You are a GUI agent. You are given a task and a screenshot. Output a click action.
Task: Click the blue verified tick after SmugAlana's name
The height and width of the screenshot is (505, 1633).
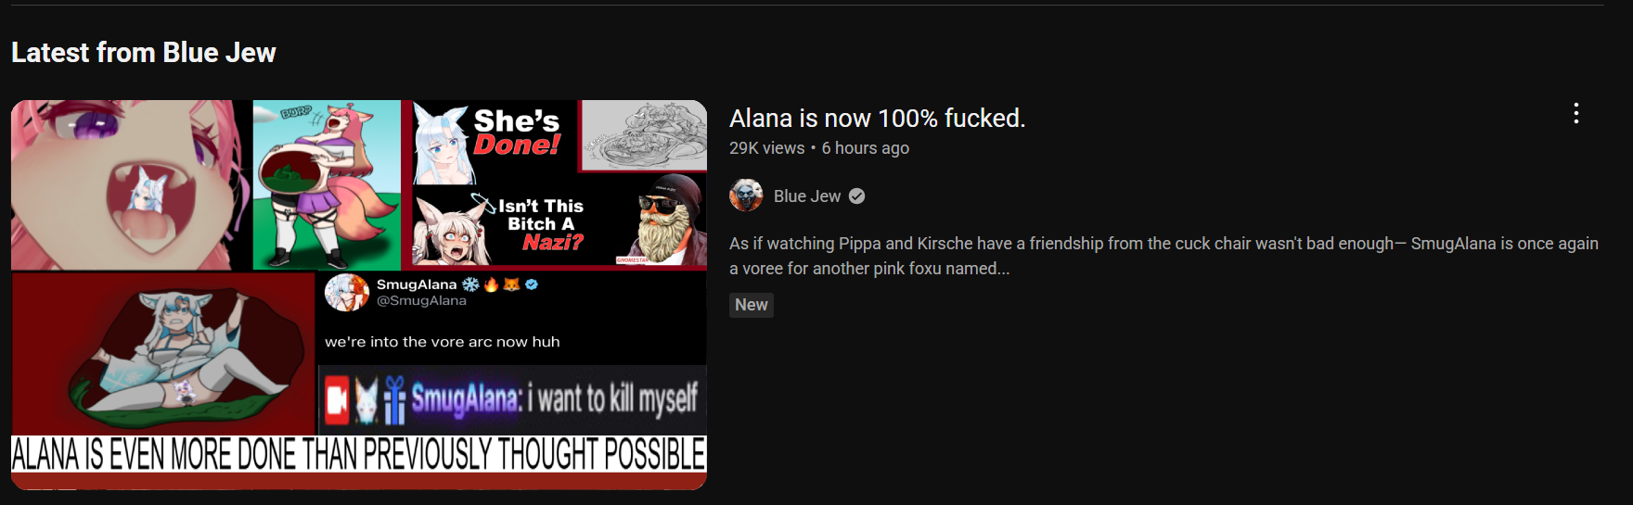pyautogui.click(x=532, y=284)
